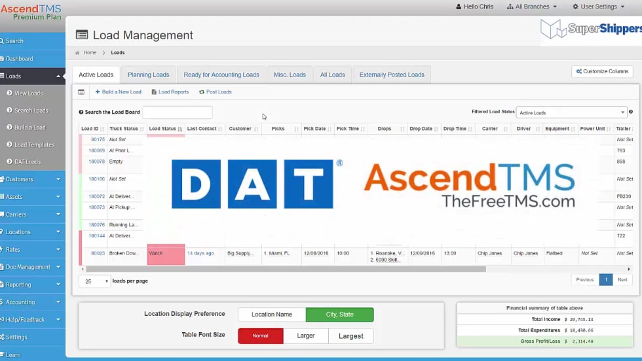Open Search in the left sidebar
The height and width of the screenshot is (361, 642).
pyautogui.click(x=15, y=41)
